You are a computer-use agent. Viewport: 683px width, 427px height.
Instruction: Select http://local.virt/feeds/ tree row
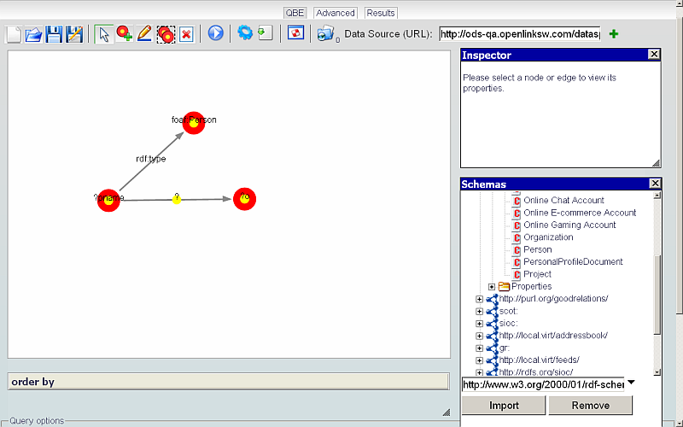[540, 360]
